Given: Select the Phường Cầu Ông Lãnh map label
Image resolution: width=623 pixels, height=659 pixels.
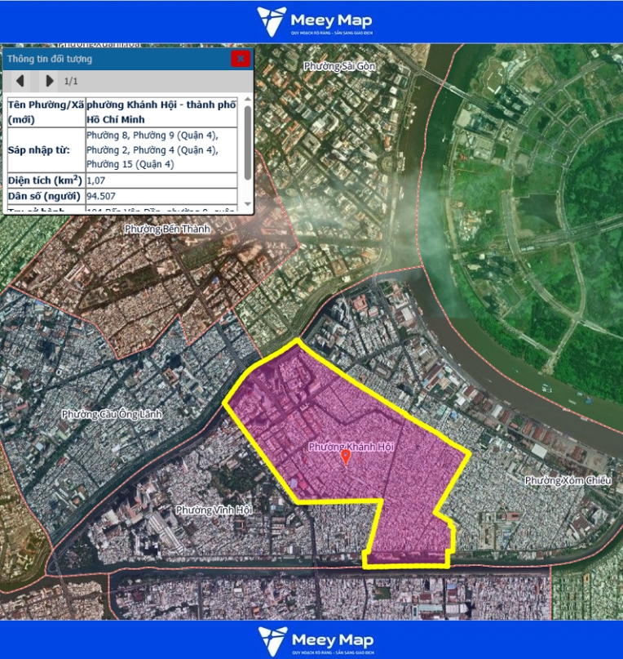Looking at the screenshot, I should (112, 414).
